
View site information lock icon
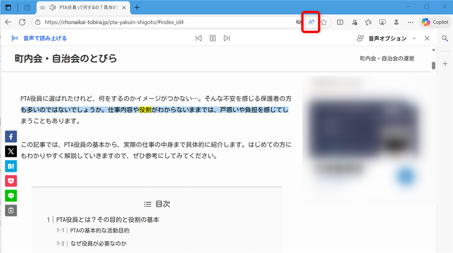click(38, 22)
